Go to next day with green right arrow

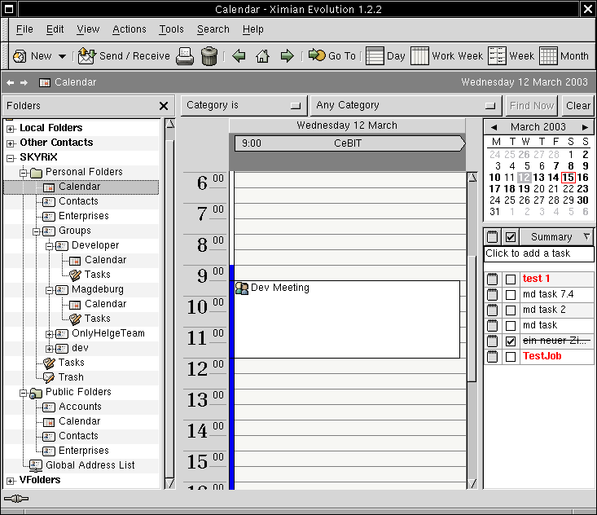(287, 56)
